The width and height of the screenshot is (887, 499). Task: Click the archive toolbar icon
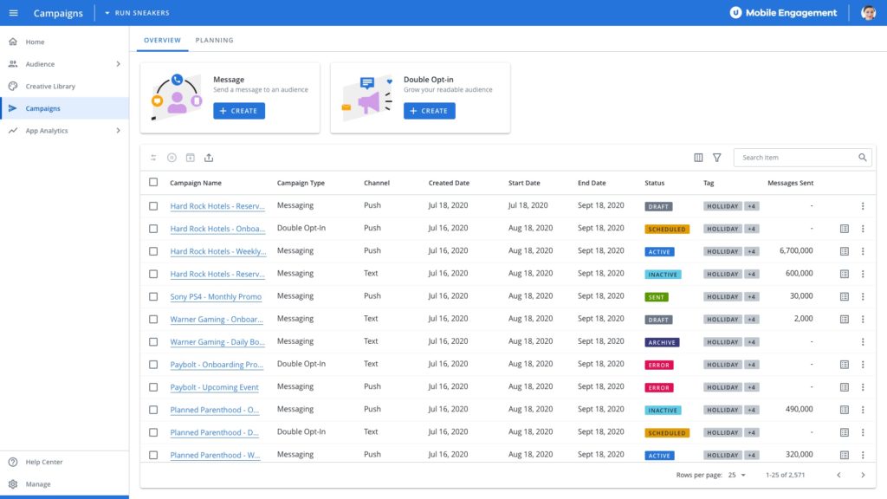coord(190,158)
